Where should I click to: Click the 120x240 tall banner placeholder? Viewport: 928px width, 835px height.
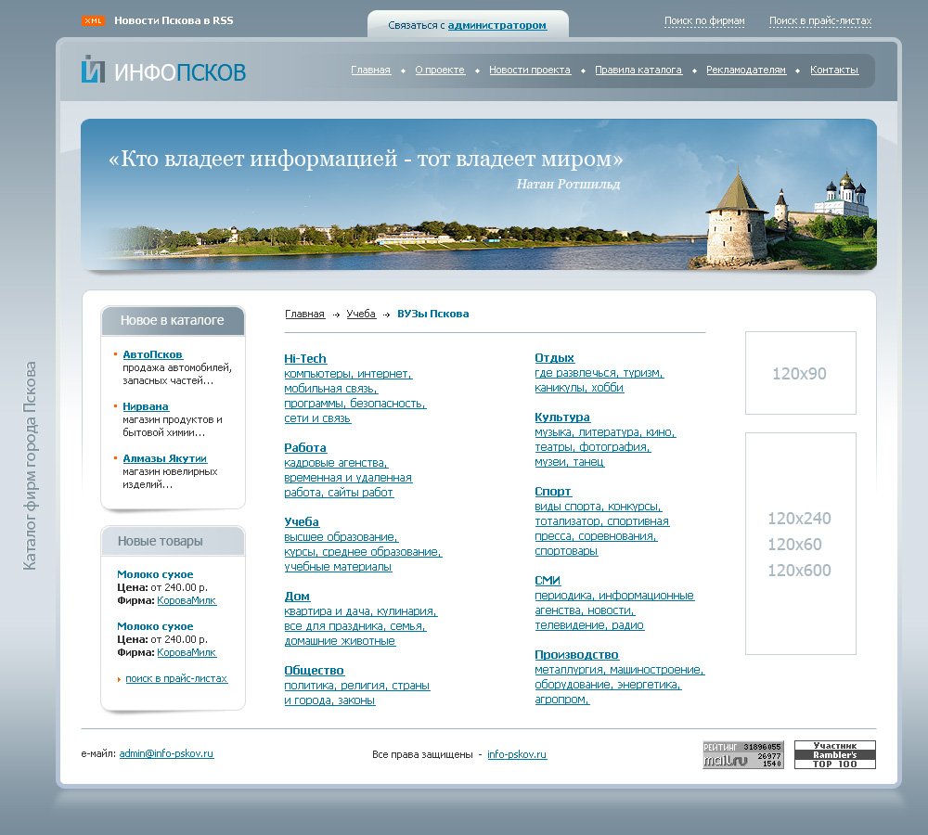(x=800, y=544)
